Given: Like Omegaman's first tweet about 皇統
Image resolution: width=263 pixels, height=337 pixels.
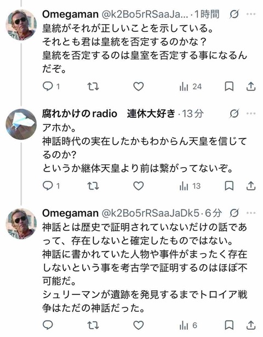Looking at the screenshot, I should pyautogui.click(x=139, y=87).
